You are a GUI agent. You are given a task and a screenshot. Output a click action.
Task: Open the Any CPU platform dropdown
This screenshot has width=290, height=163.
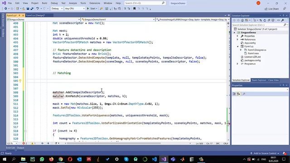point(75,9)
